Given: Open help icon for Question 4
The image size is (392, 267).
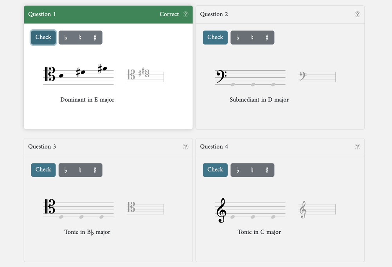Looking at the screenshot, I should [358, 147].
